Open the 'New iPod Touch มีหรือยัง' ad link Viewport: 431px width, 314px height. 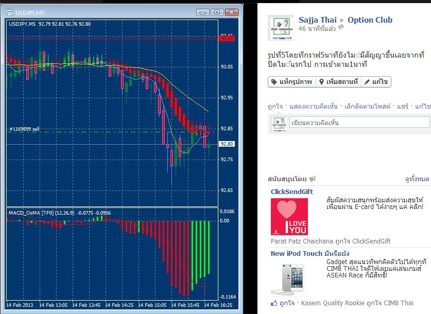(310, 254)
